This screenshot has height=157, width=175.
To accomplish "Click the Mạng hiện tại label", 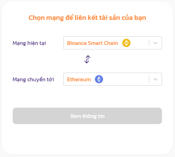I will [x=29, y=43].
